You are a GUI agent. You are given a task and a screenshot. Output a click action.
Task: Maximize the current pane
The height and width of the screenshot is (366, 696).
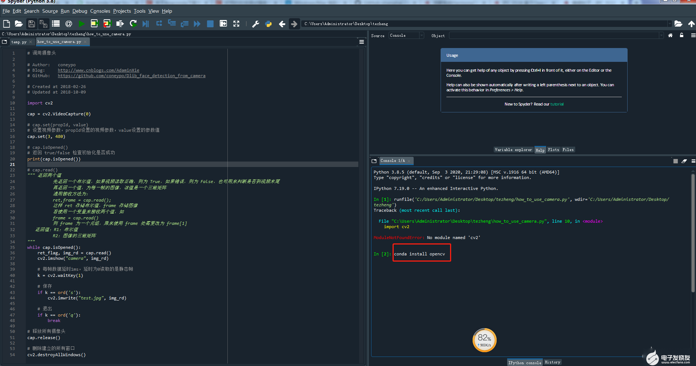click(223, 24)
